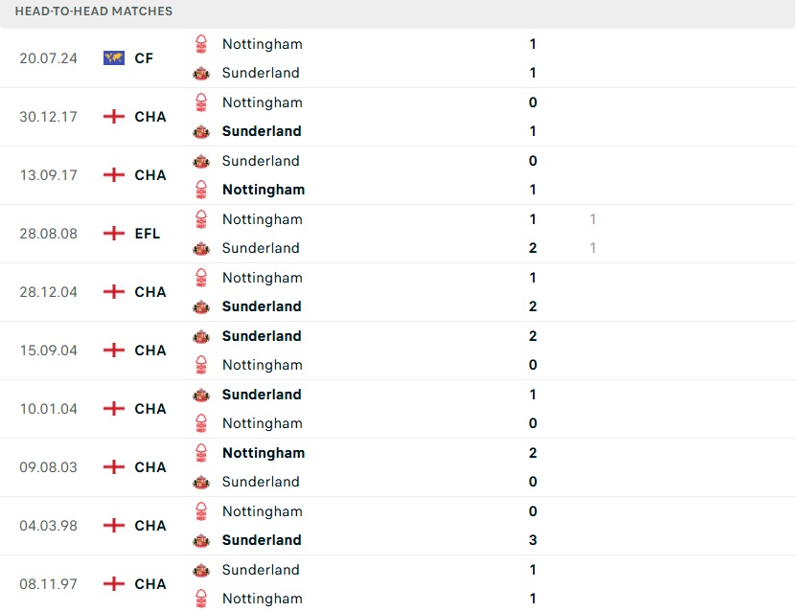Open the Head-to-Head Matches section header
This screenshot has height=611, width=805.
[x=94, y=11]
